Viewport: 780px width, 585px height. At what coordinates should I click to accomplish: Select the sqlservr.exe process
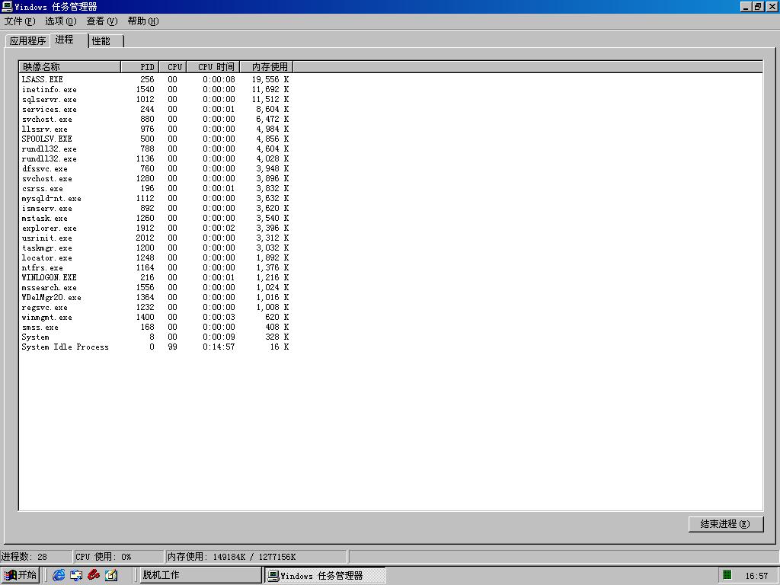click(x=155, y=100)
